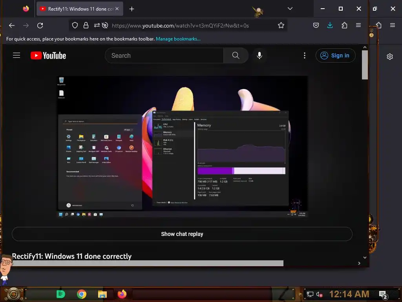
Task: Click the autoplay blocked icon in address bar
Action: [105, 26]
